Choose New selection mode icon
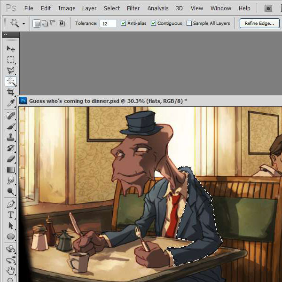Screen dimensions: 282x282 [37, 23]
